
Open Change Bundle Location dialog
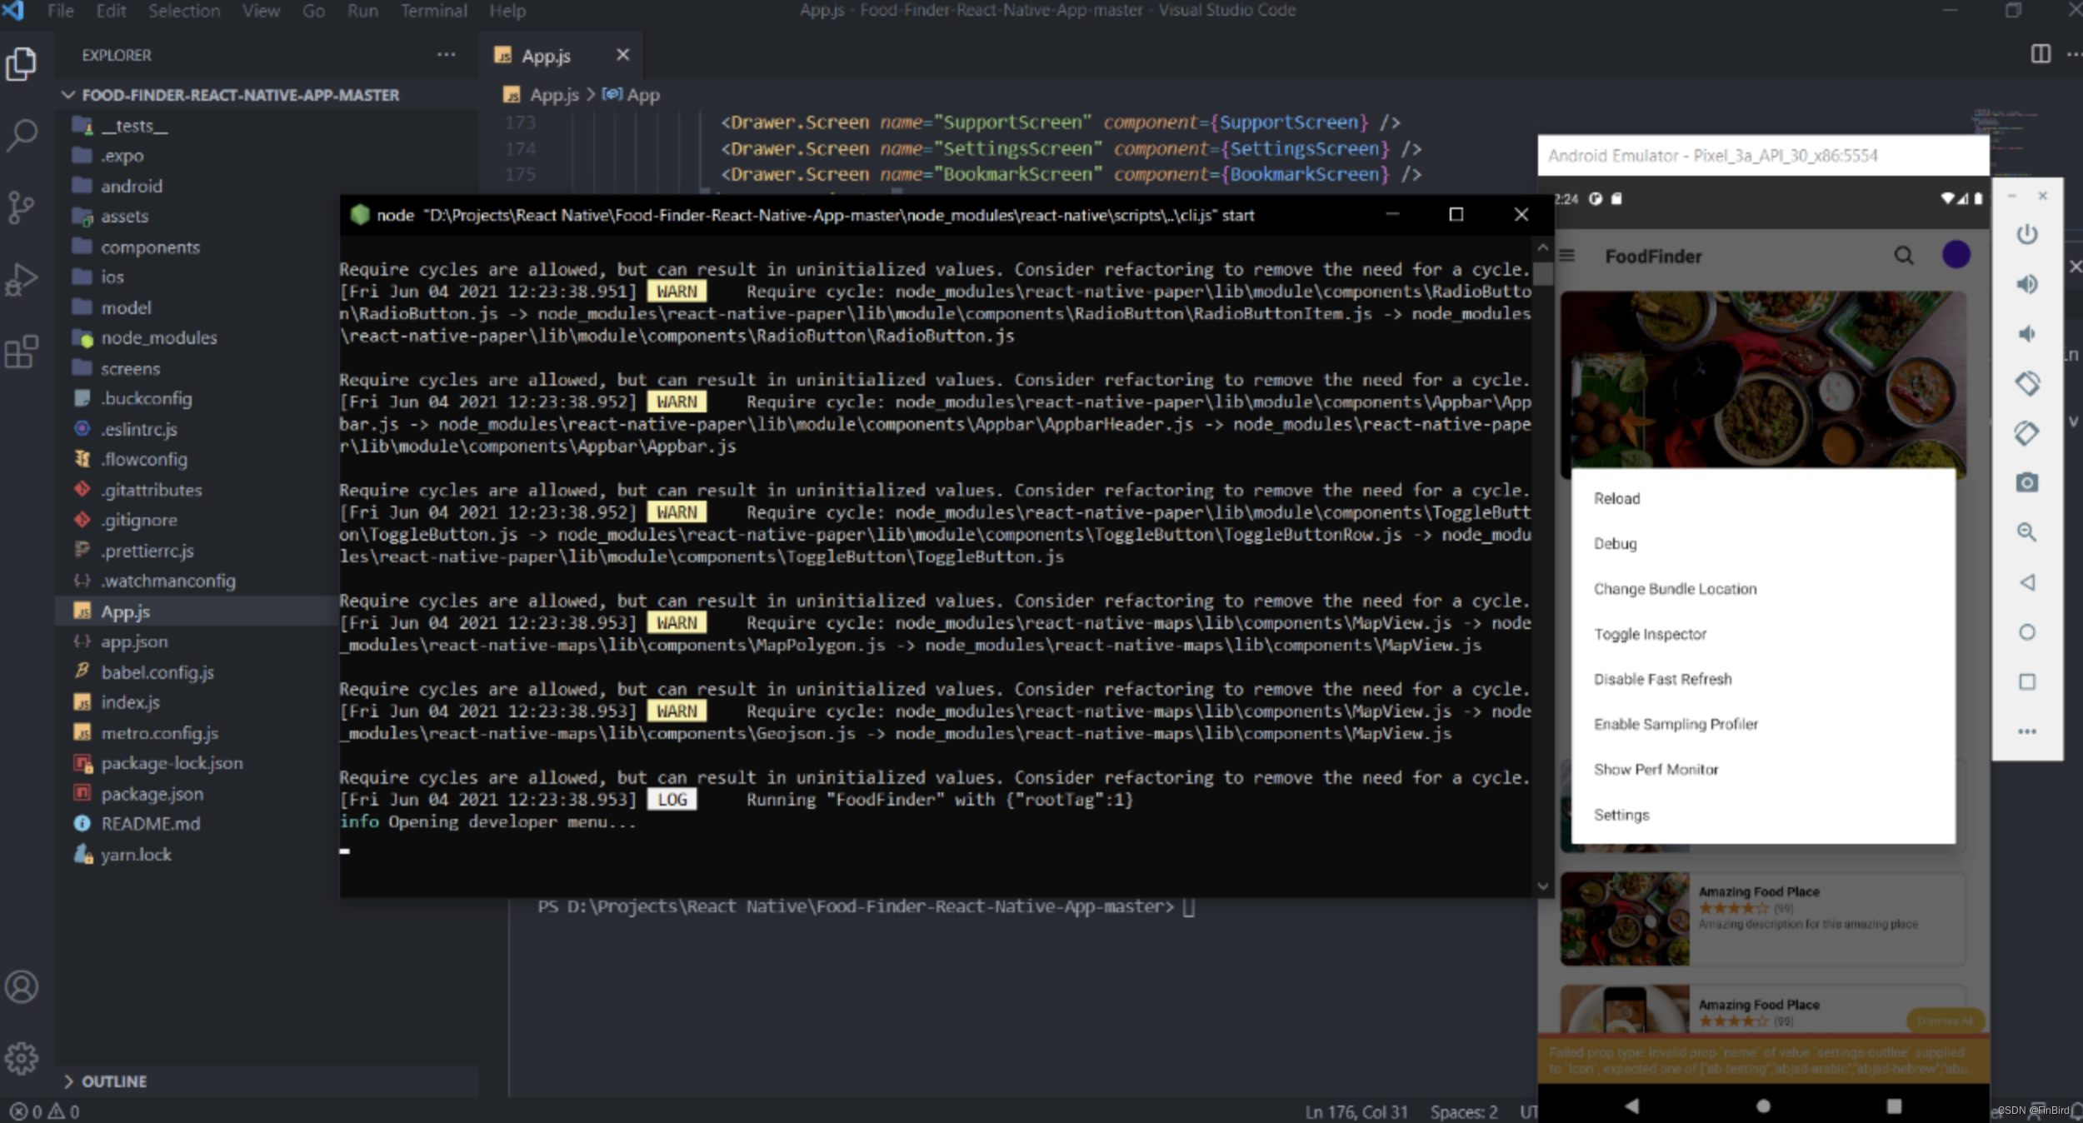[x=1674, y=588]
